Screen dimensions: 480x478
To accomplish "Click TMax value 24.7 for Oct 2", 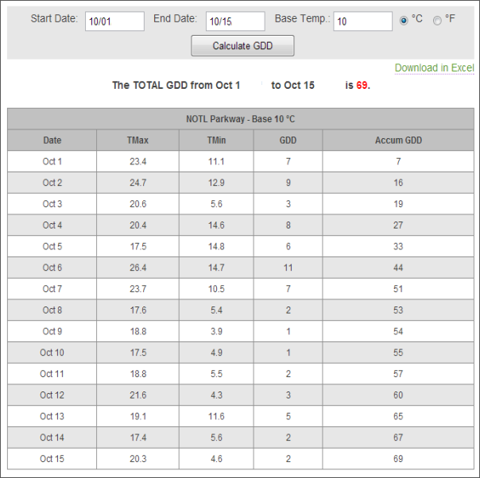I will click(x=137, y=183).
